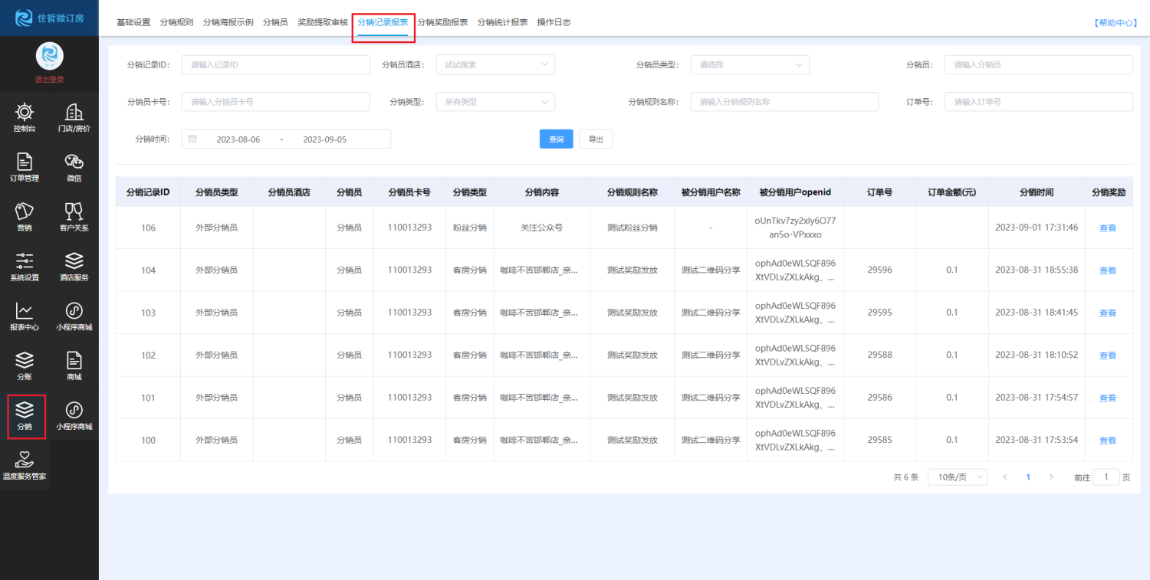Select page 1 in pagination
This screenshot has width=1150, height=580.
pos(1028,477)
